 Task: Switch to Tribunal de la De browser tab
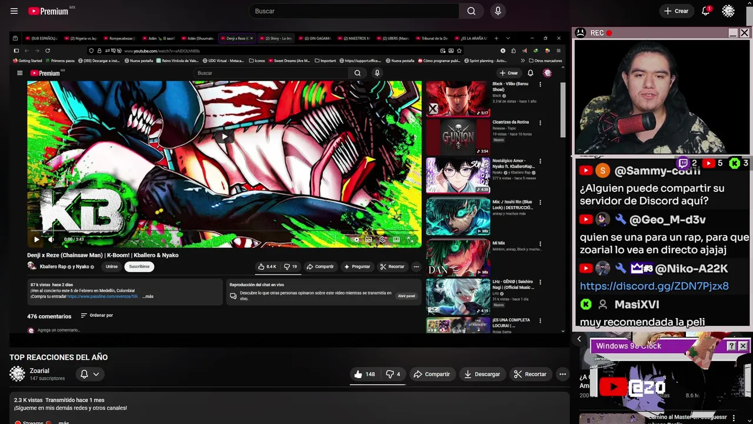pyautogui.click(x=432, y=38)
